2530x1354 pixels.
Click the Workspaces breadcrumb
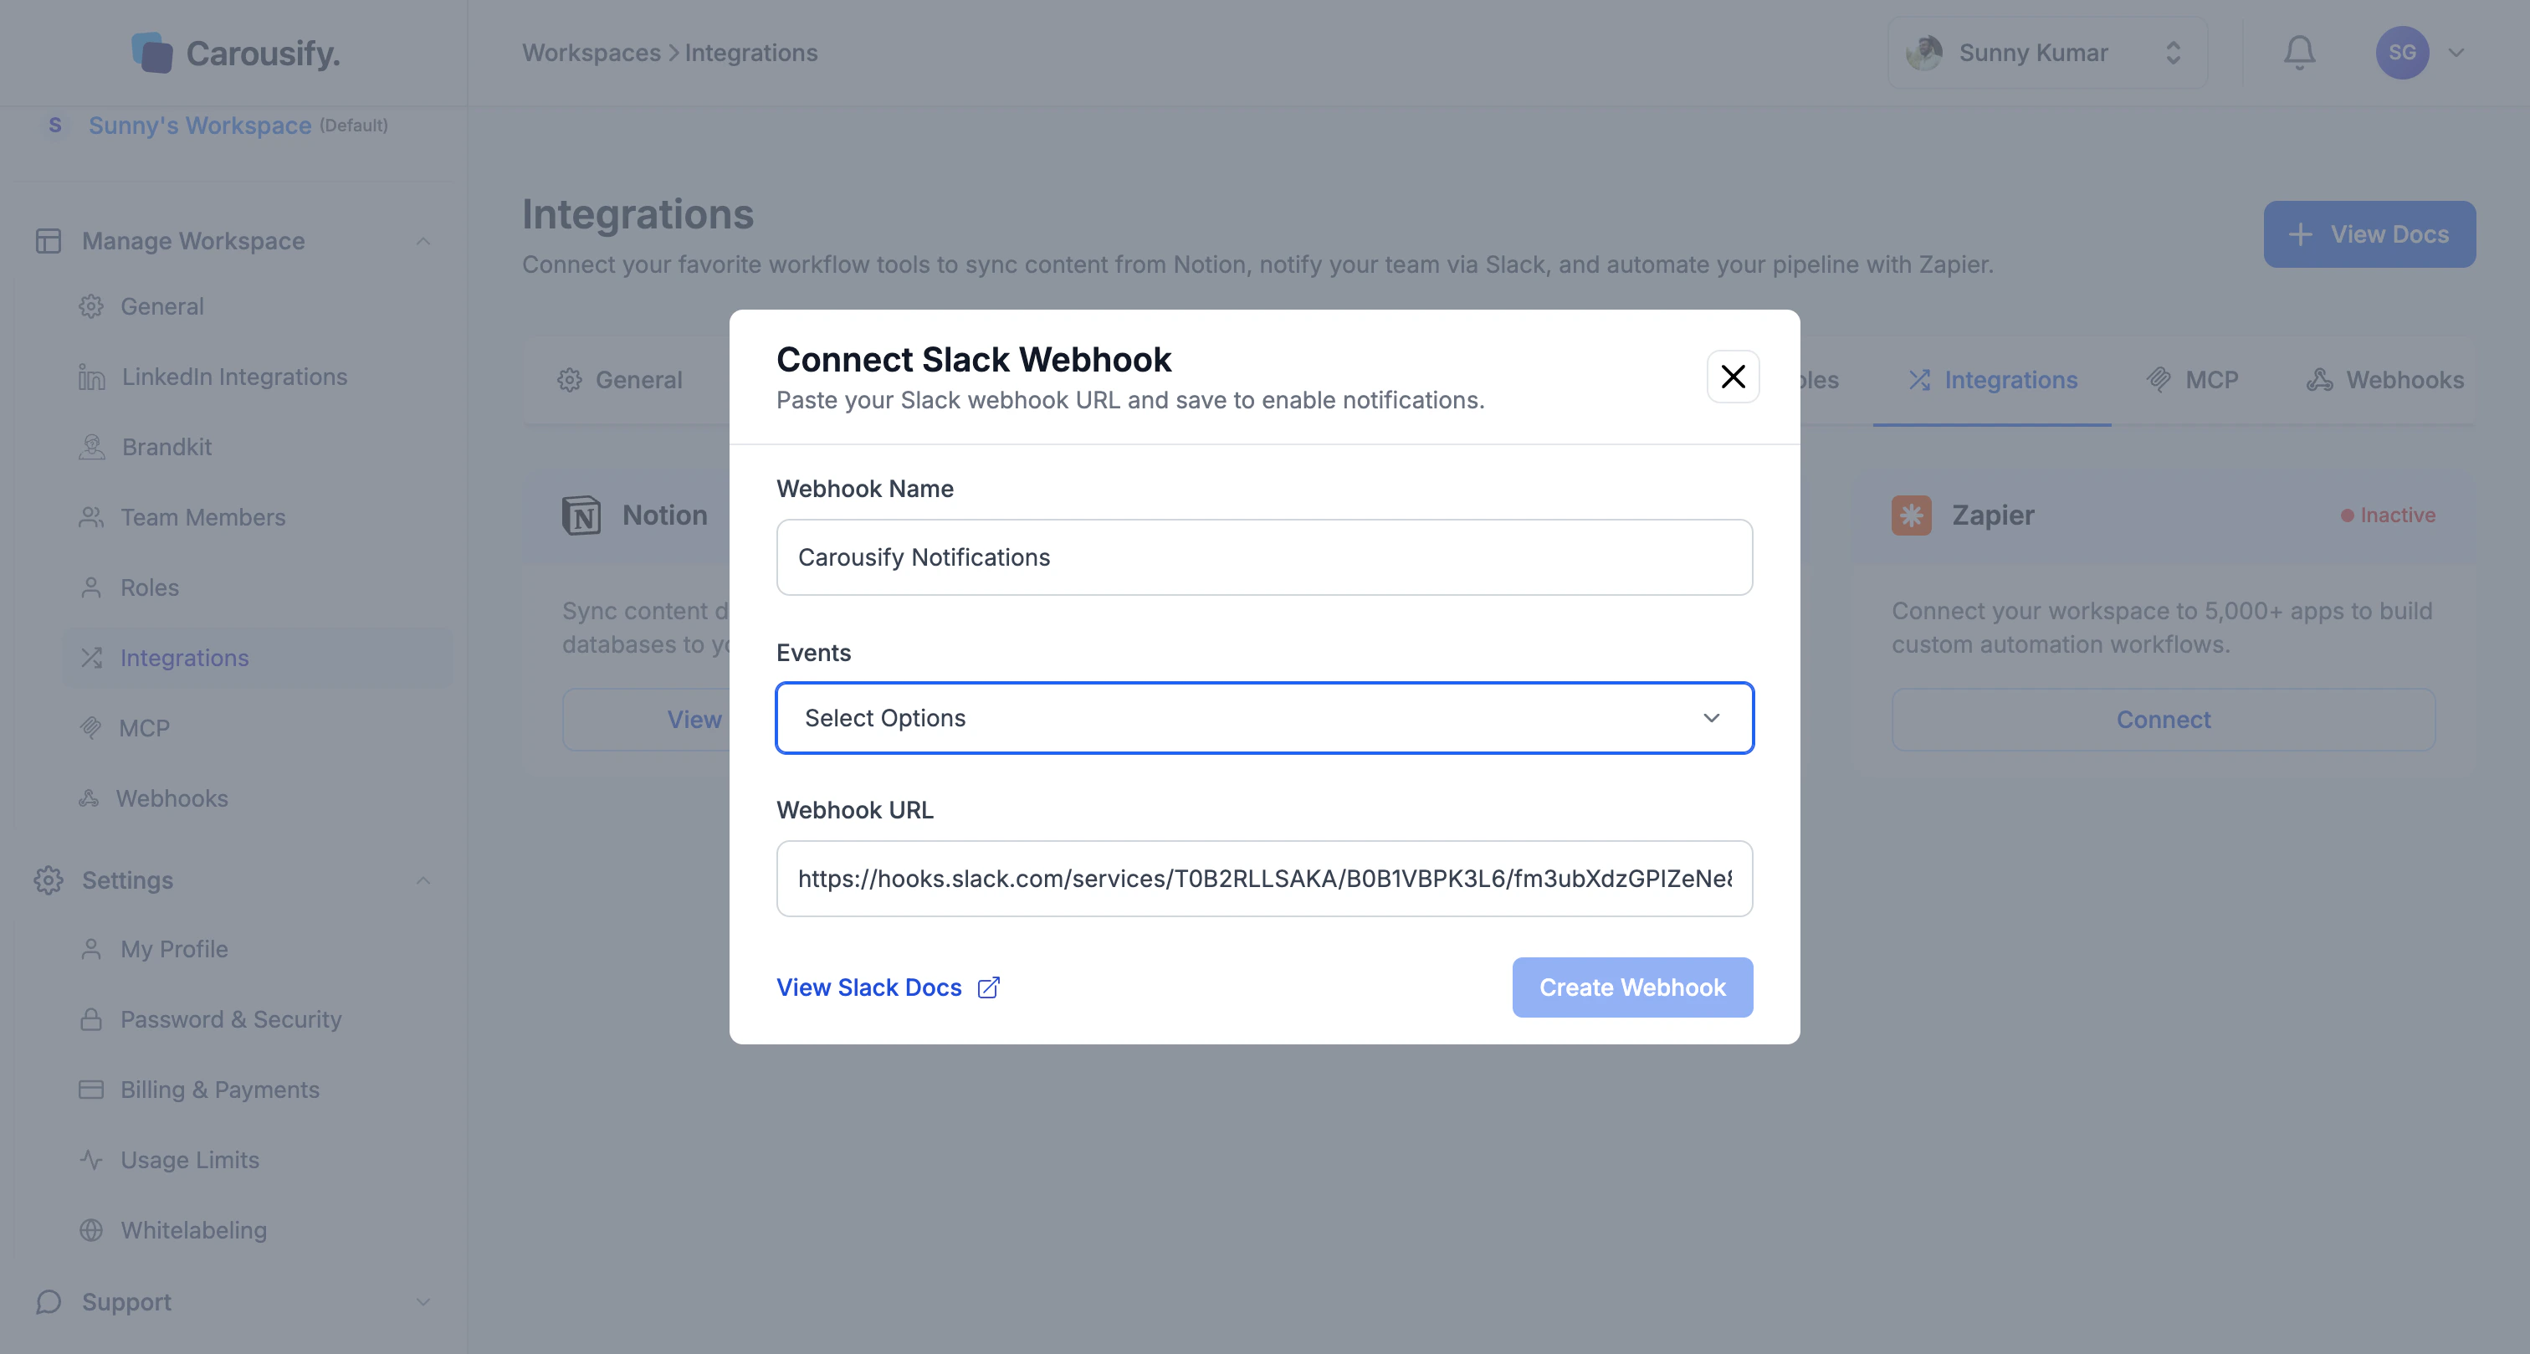[592, 53]
